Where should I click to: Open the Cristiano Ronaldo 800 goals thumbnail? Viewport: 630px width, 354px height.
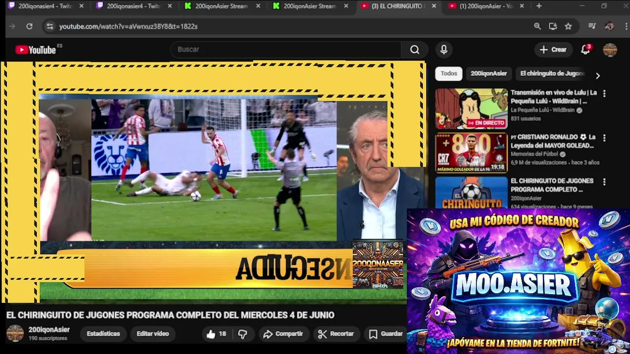(471, 153)
